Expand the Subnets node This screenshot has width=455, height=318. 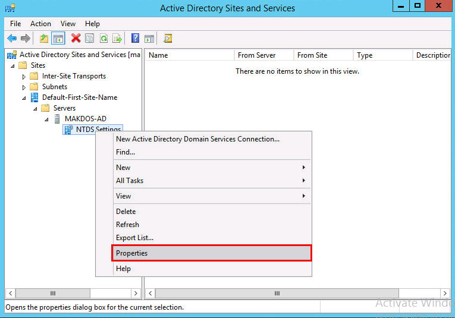tap(24, 87)
